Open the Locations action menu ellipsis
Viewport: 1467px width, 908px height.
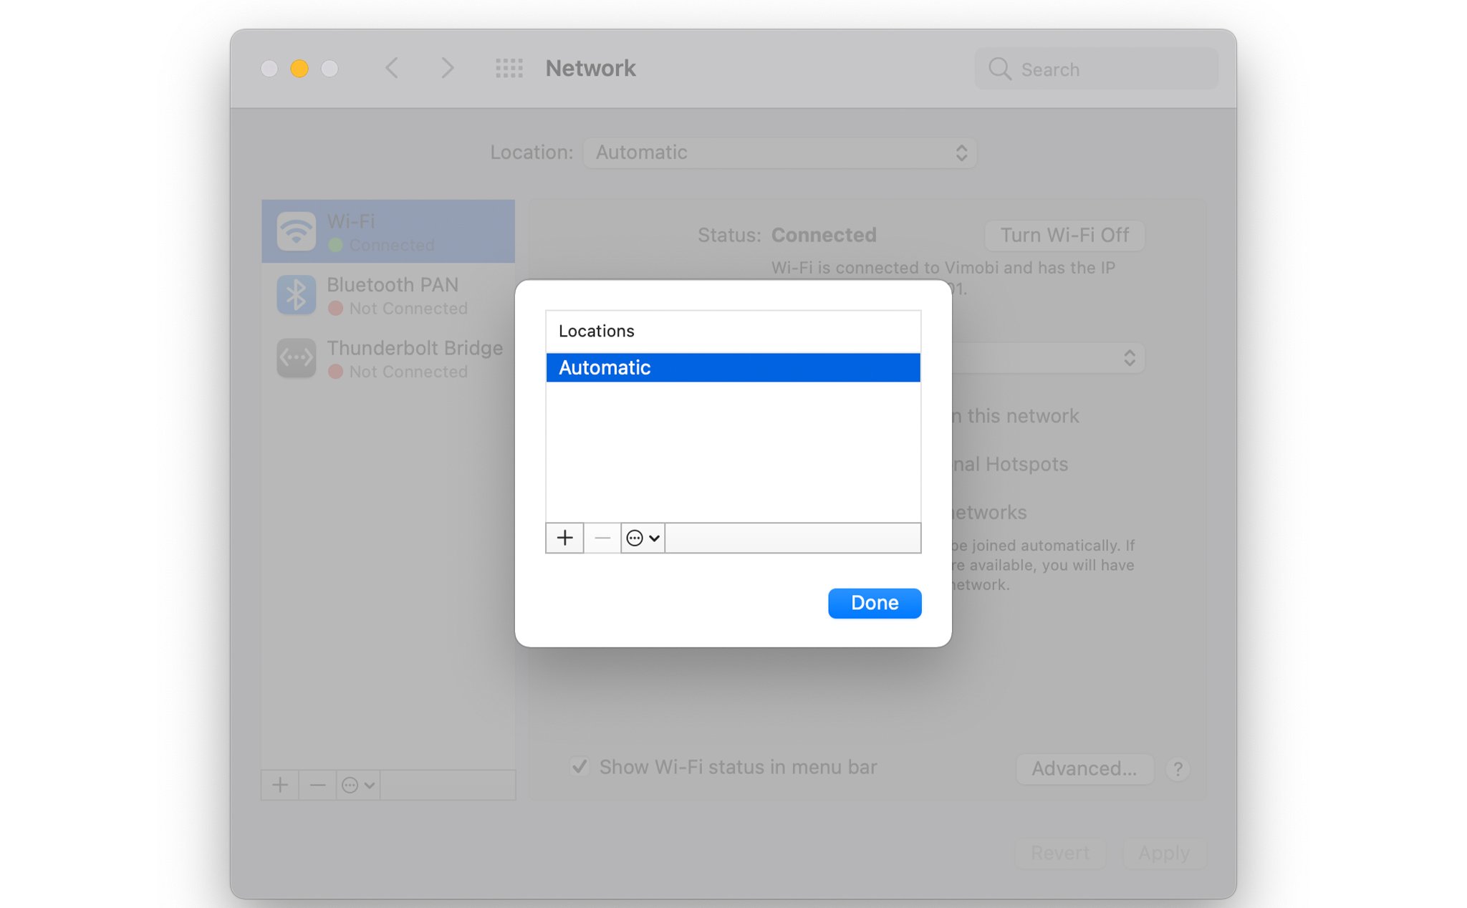coord(643,538)
